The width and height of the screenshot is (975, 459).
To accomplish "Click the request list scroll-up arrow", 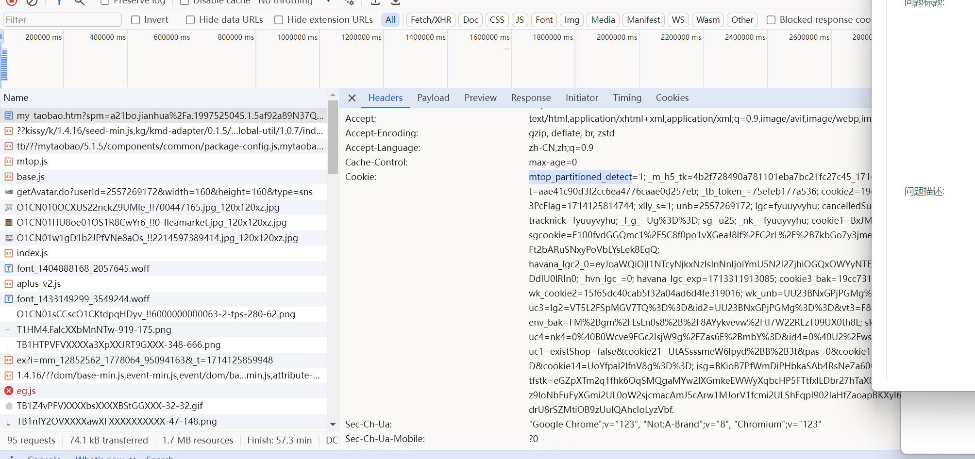I will (333, 95).
